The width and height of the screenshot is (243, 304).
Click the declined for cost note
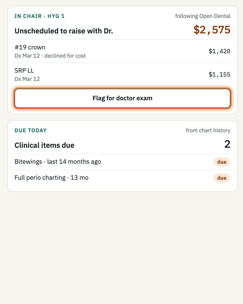[x=65, y=56]
